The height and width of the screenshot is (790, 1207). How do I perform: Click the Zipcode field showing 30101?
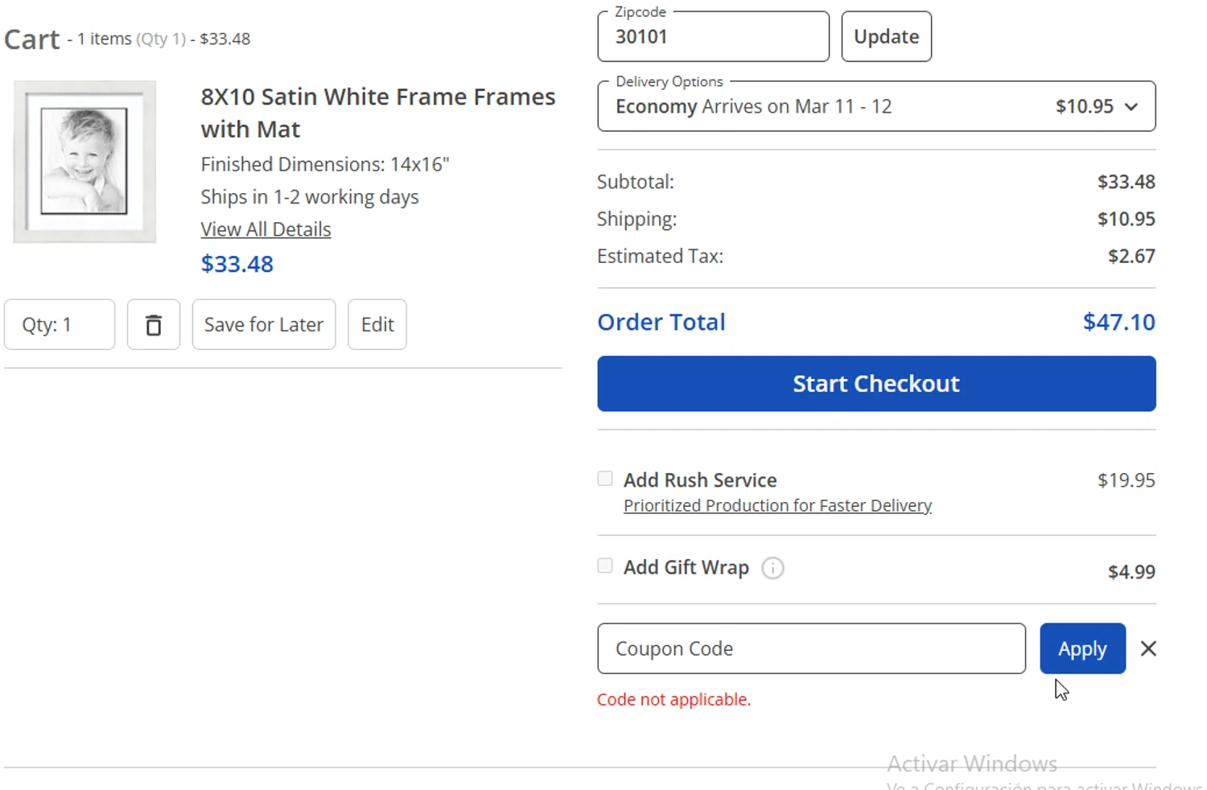pos(713,37)
